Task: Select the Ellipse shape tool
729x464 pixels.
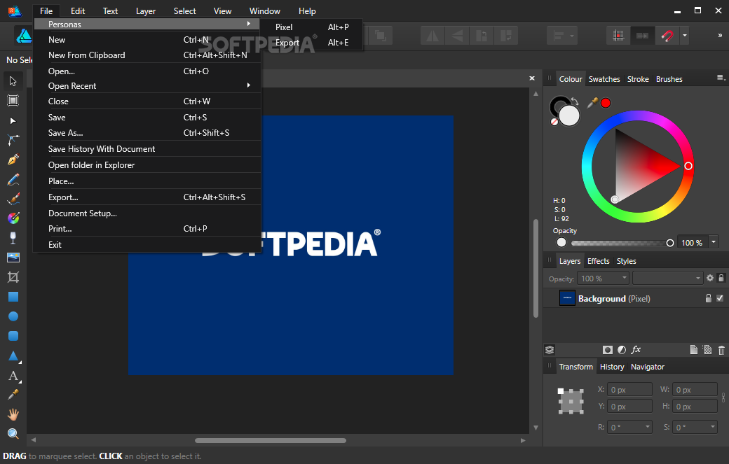Action: pyautogui.click(x=13, y=316)
